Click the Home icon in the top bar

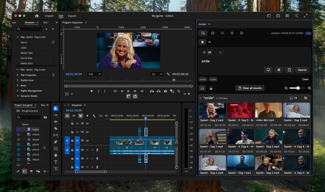(x=37, y=16)
